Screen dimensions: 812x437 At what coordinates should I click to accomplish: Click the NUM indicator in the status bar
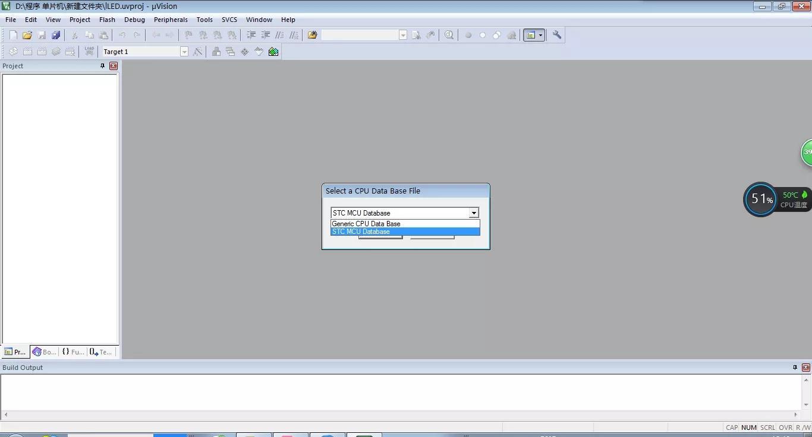pyautogui.click(x=749, y=427)
